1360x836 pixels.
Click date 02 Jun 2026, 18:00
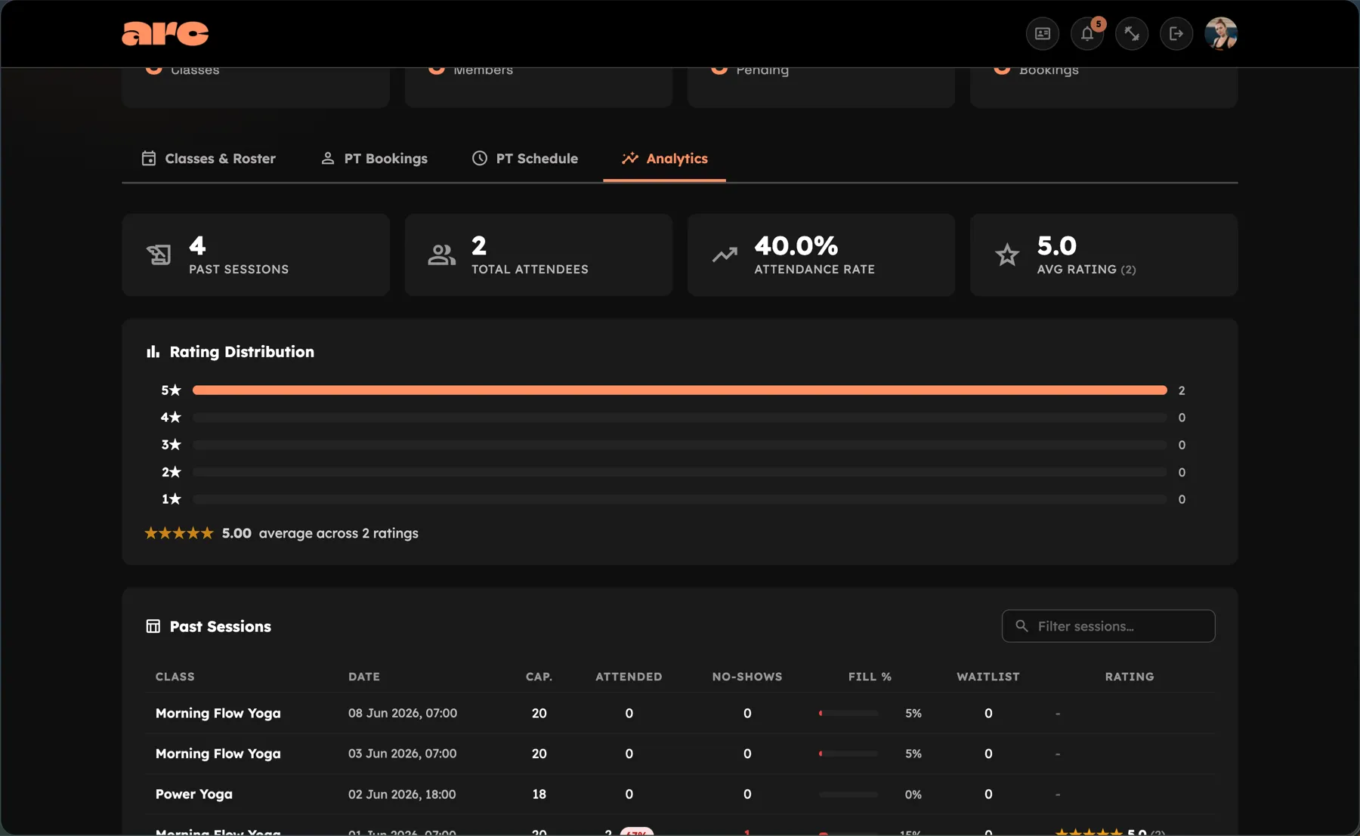coord(402,794)
